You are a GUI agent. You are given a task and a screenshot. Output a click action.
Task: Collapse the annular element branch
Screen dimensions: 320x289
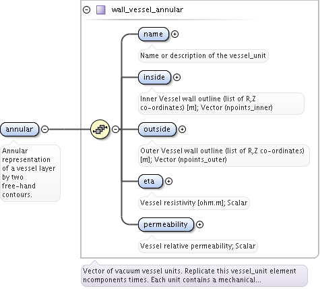pyautogui.click(x=45, y=129)
